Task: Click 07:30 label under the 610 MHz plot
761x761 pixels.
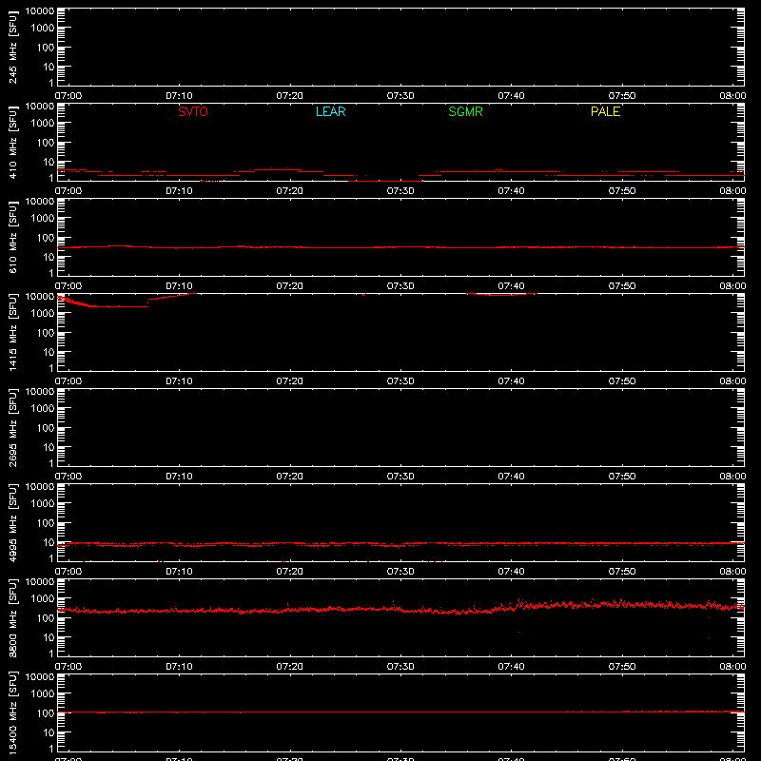Action: click(x=400, y=286)
